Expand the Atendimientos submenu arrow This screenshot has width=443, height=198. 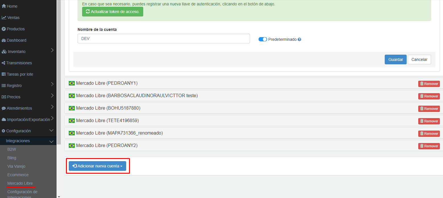[x=52, y=107]
